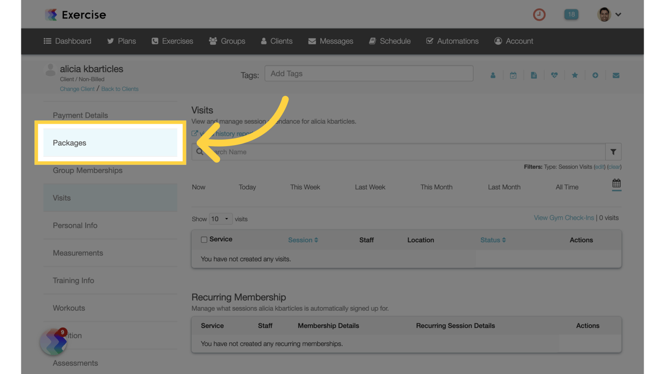The height and width of the screenshot is (374, 665).
Task: Open the chat widget with 9 badge
Action: tap(54, 342)
